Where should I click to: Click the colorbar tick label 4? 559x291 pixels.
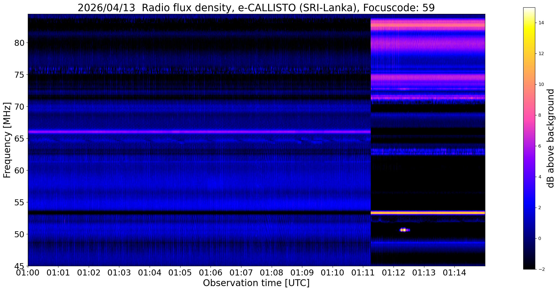[539, 177]
